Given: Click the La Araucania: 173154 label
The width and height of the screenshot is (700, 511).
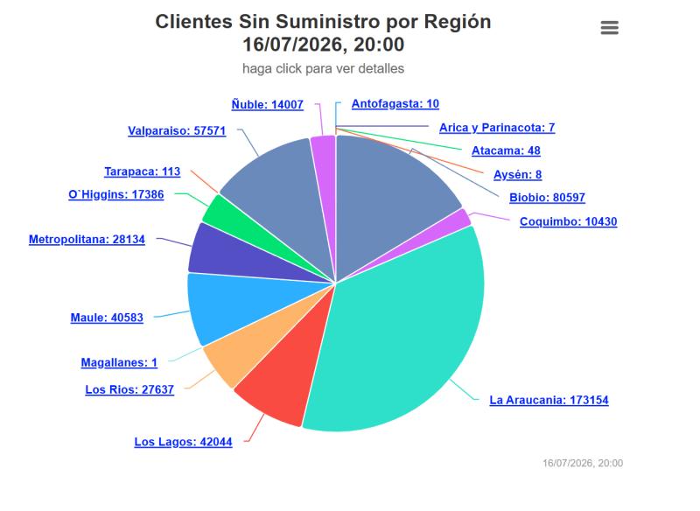Looking at the screenshot, I should [549, 400].
